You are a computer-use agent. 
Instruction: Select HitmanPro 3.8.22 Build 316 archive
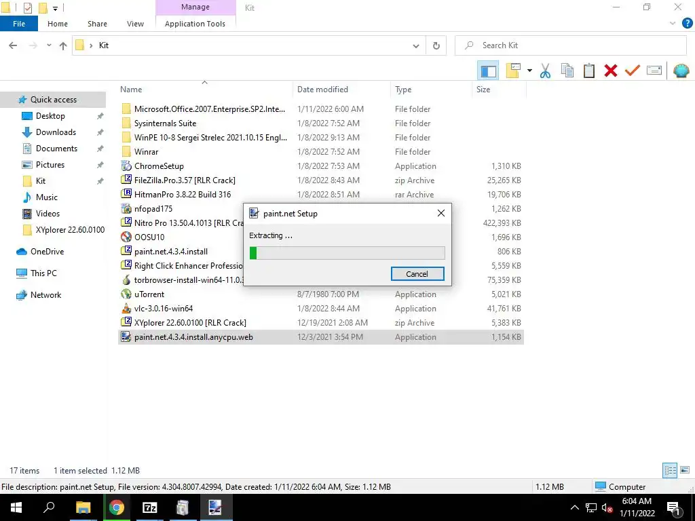(321, 195)
